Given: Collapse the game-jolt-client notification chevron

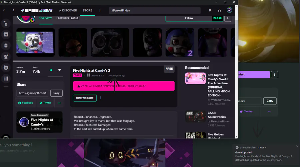Looking at the screenshot, I should [265, 147].
